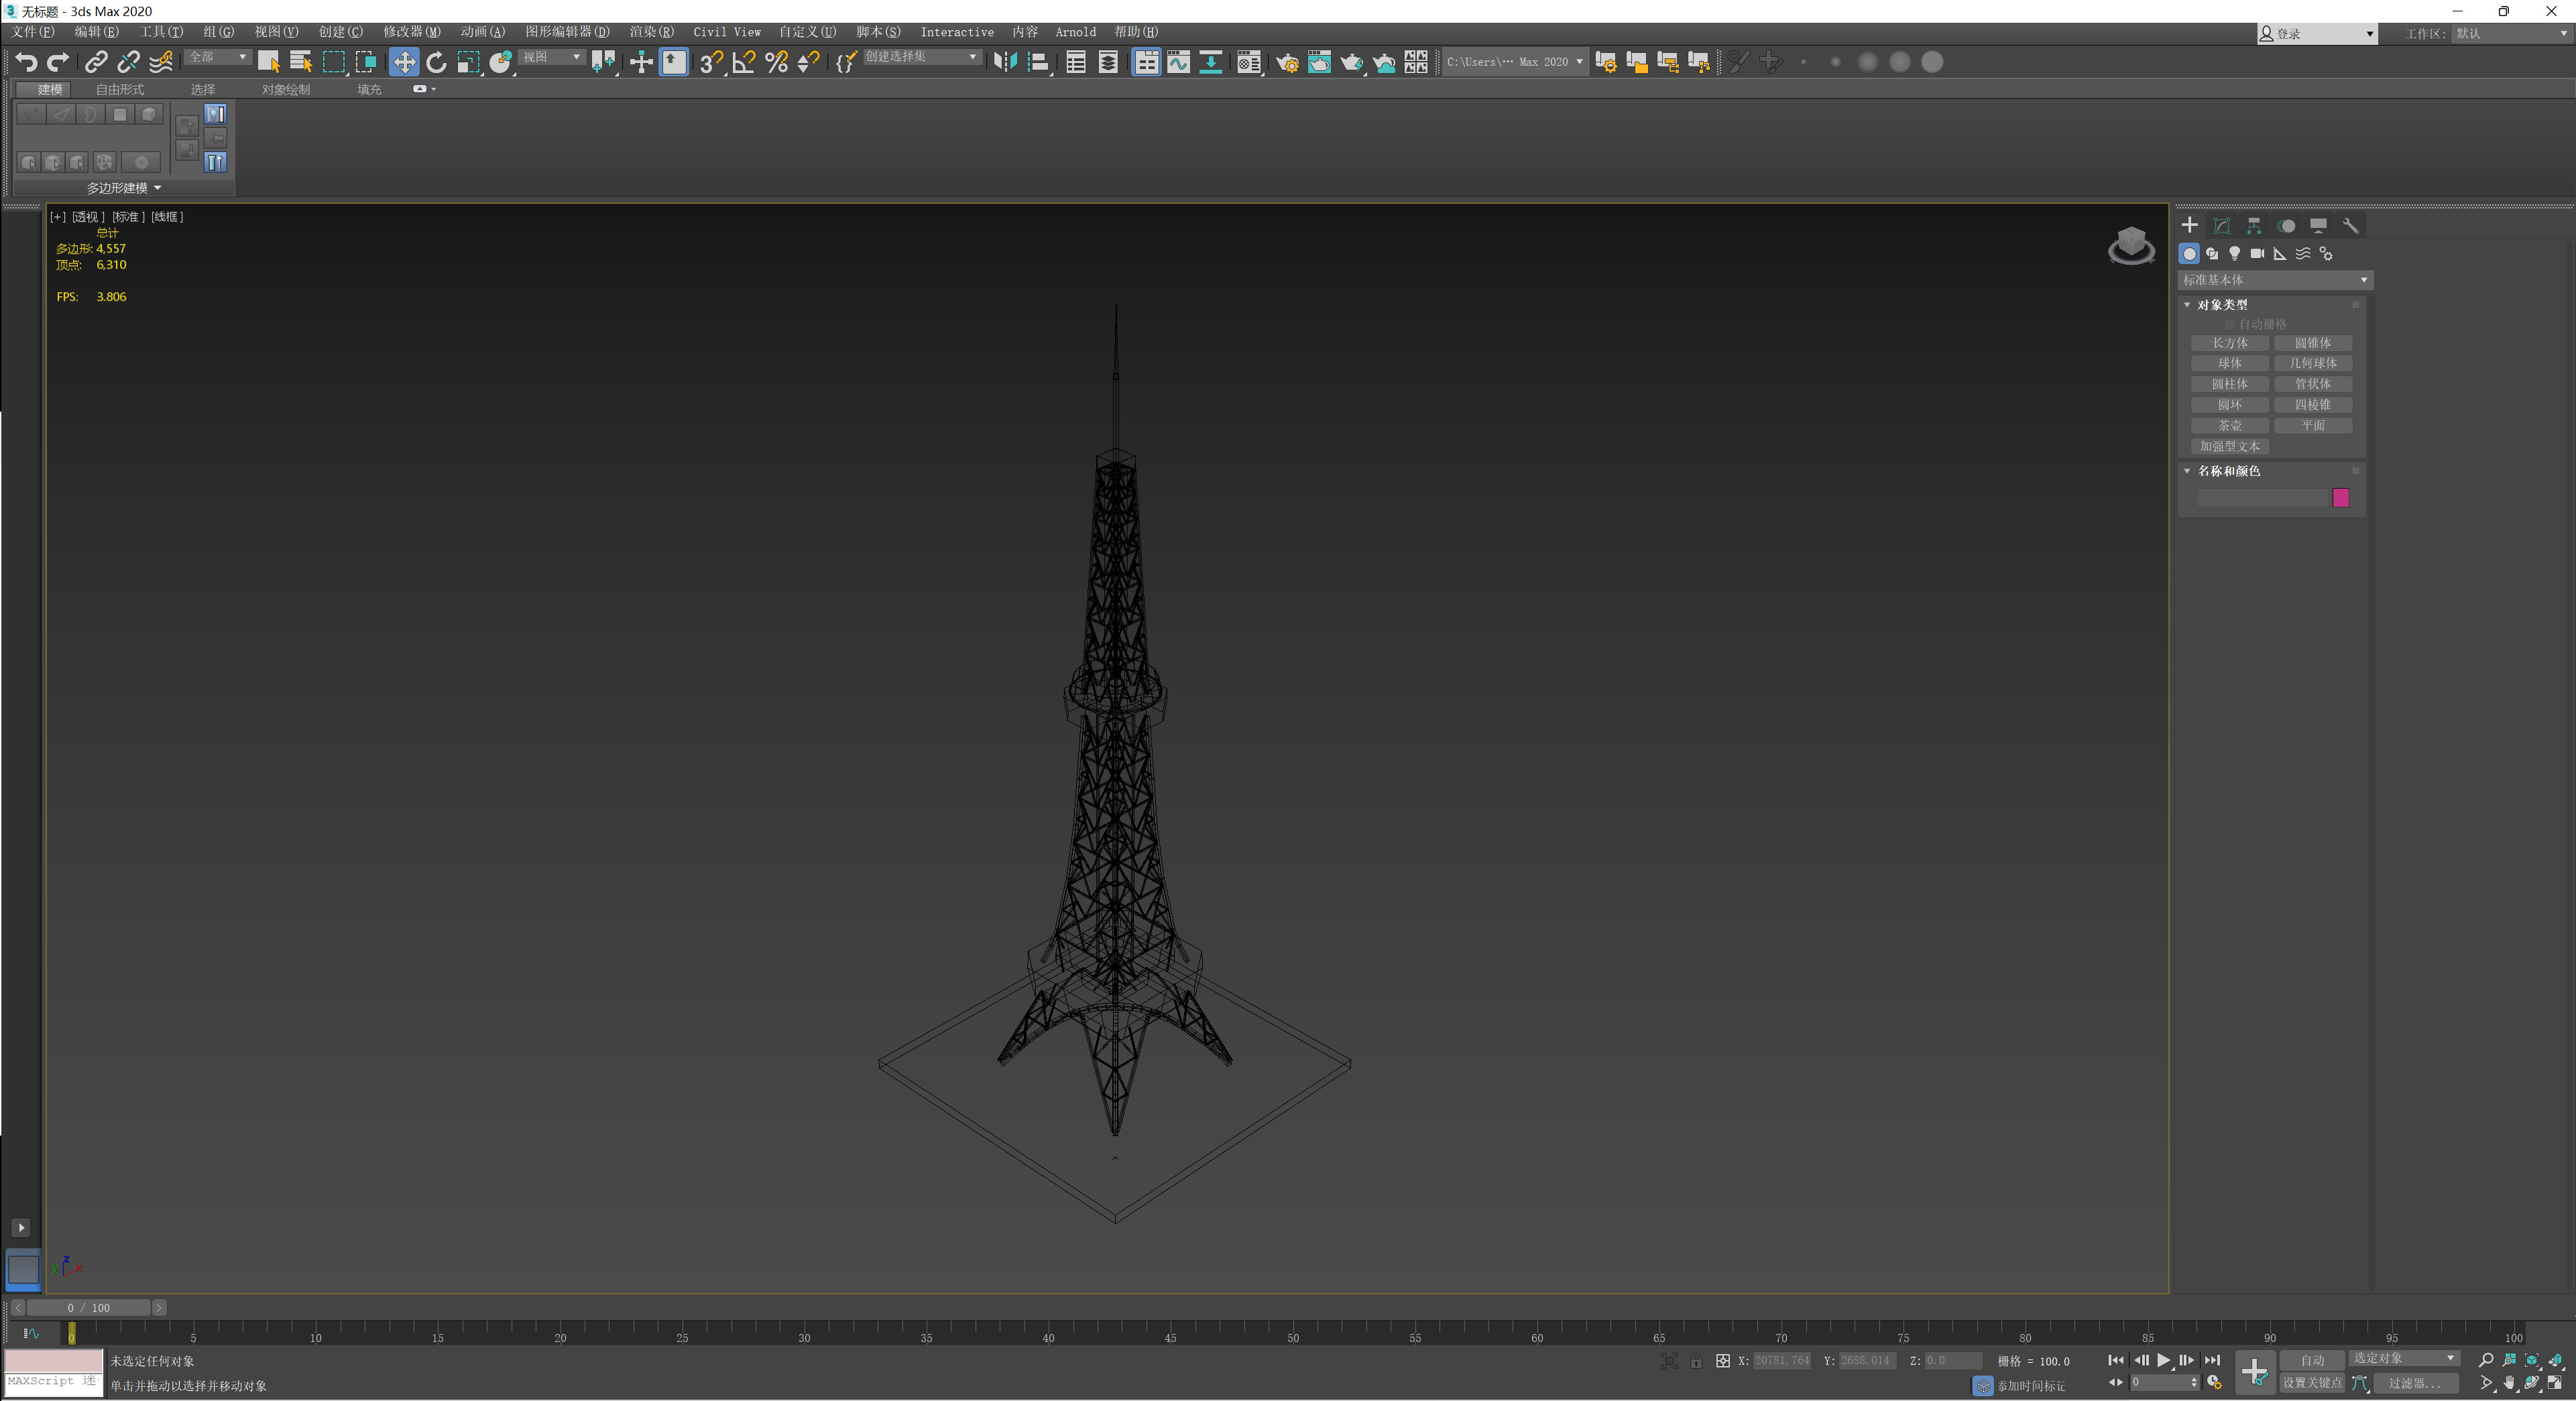2576x1401 pixels.
Task: Click the Mirror tool icon
Action: (1005, 62)
